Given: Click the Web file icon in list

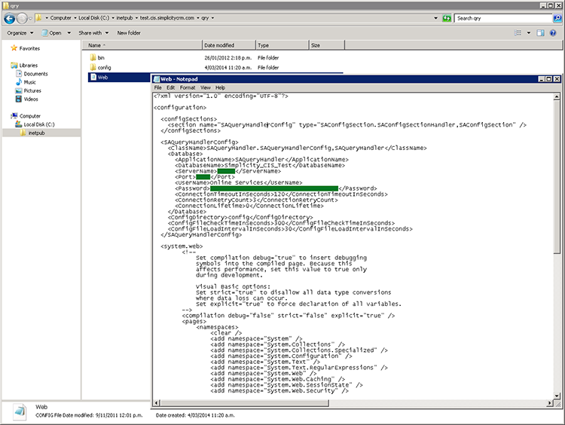Looking at the screenshot, I should click(93, 77).
